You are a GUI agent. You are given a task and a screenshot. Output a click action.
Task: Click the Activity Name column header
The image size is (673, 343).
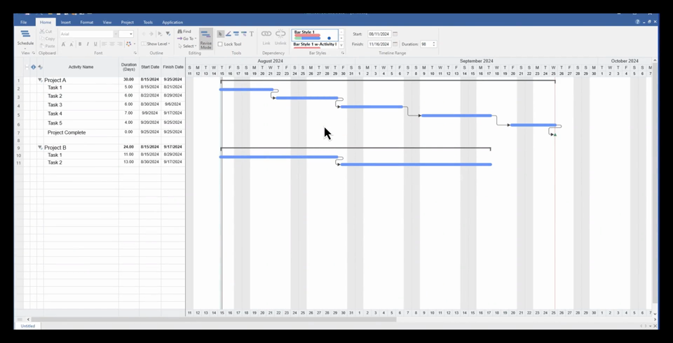pos(81,67)
